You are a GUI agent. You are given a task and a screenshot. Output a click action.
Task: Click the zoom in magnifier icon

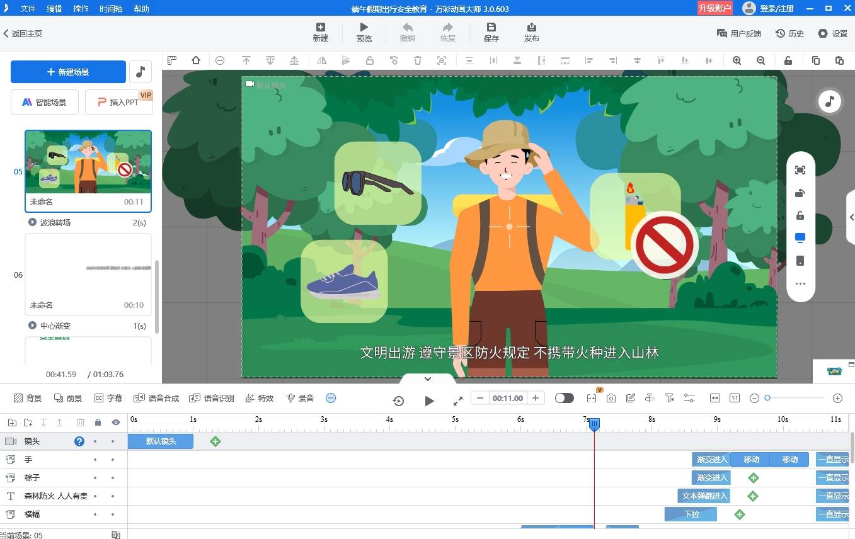click(737, 60)
